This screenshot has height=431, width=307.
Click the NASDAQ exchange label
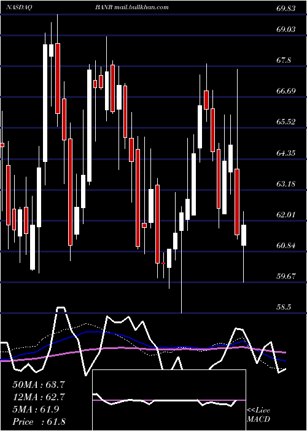click(20, 7)
